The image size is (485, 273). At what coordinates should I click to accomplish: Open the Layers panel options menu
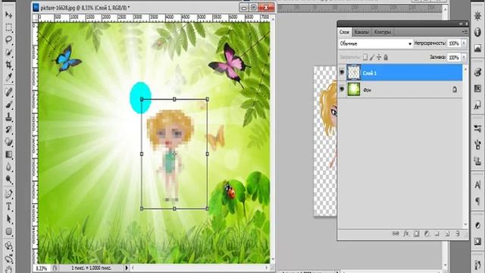tap(465, 32)
